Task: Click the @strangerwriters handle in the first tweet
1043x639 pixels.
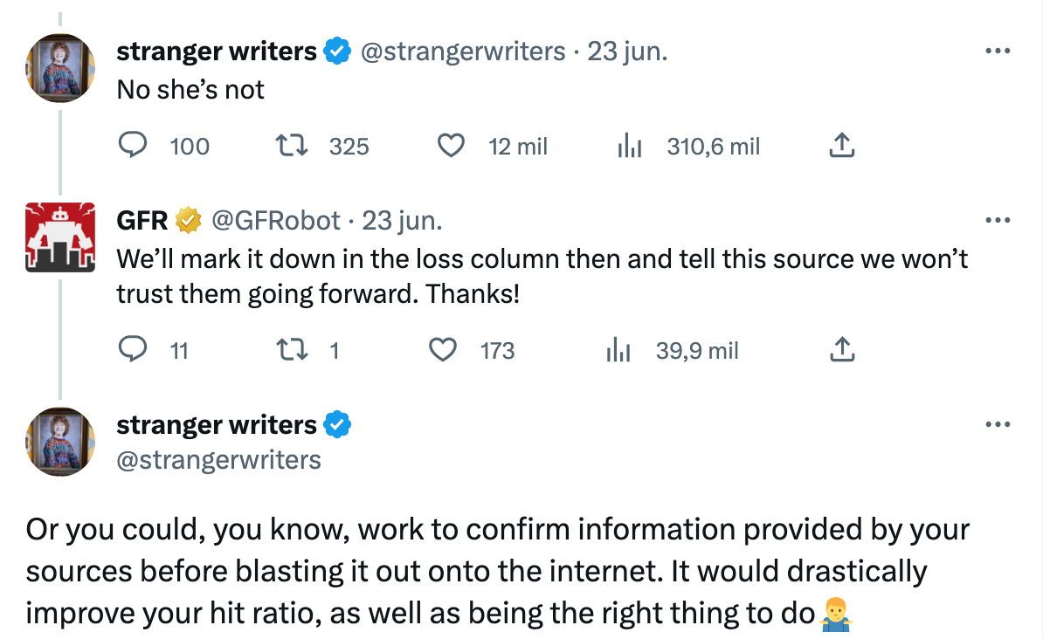Action: (463, 52)
